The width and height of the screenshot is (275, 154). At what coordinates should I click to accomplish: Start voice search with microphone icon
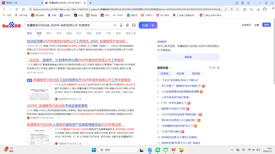coord(121,25)
